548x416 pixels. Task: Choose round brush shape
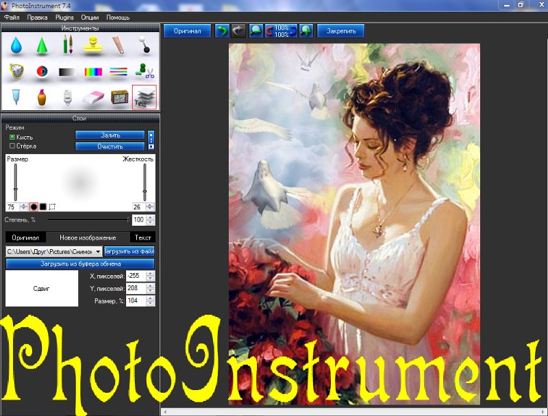pos(34,207)
